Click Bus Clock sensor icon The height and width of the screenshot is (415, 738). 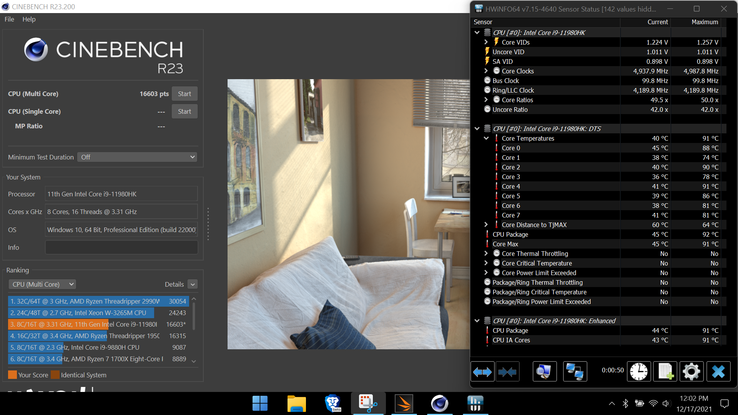(x=487, y=80)
